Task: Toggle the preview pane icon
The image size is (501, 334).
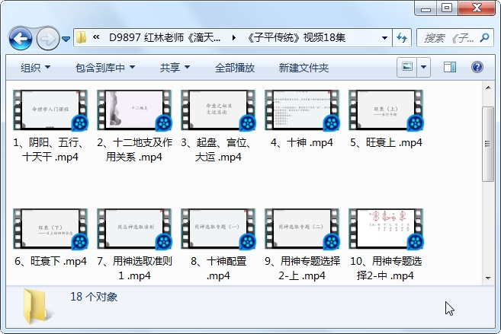Action: [450, 67]
